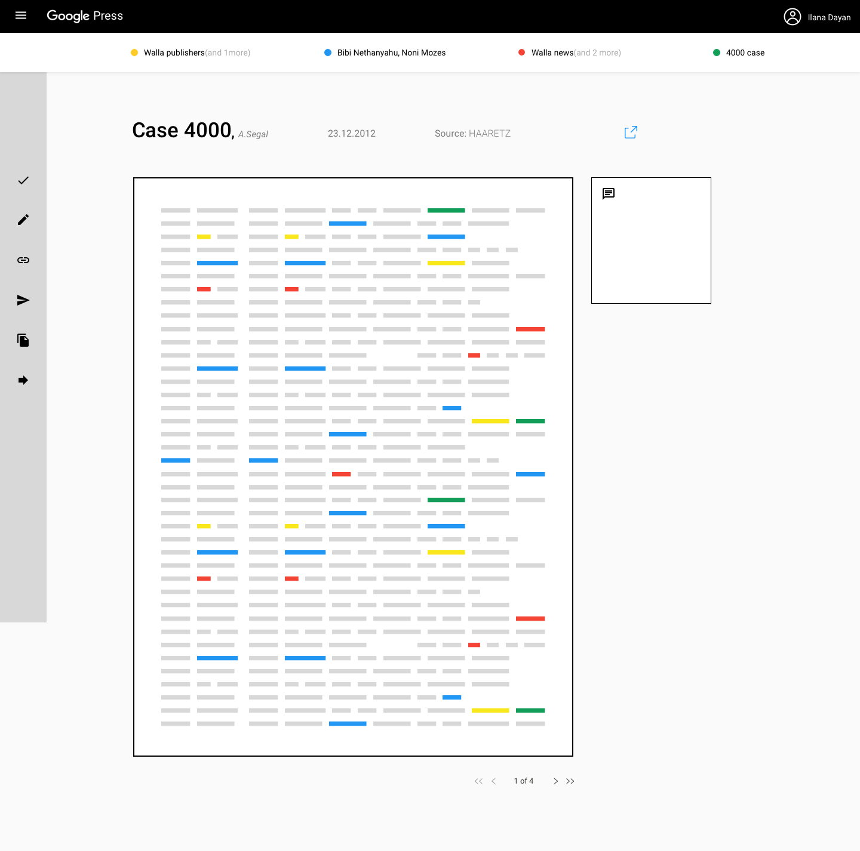Image resolution: width=860 pixels, height=851 pixels.
Task: Click the Google Press logo
Action: point(85,16)
